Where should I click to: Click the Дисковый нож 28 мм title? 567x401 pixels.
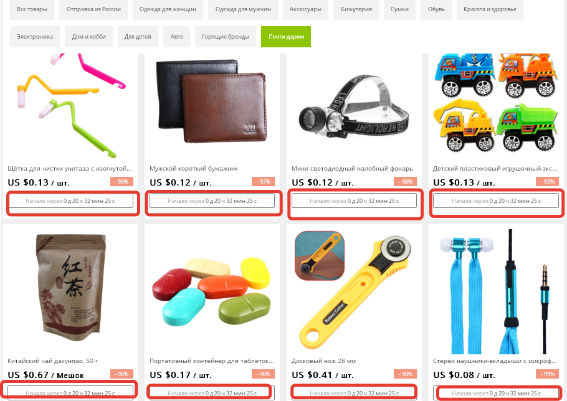(x=323, y=361)
